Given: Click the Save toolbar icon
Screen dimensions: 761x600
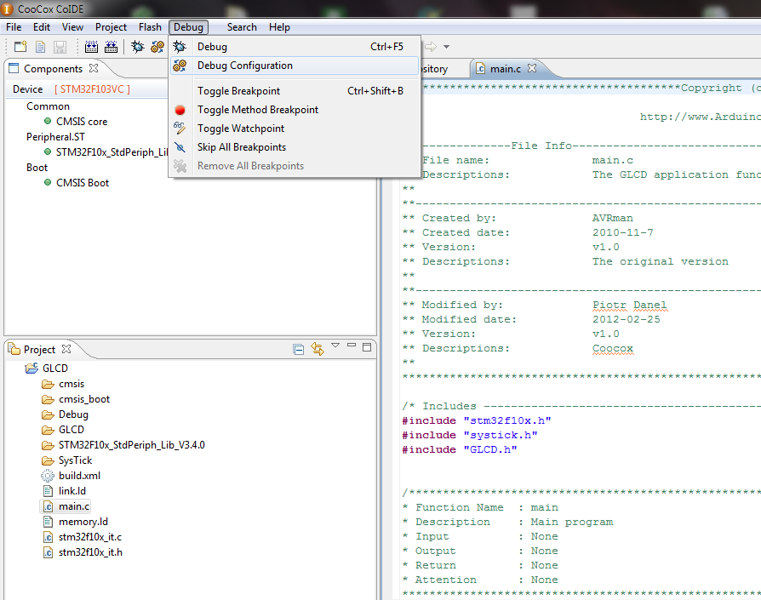Looking at the screenshot, I should (x=60, y=47).
